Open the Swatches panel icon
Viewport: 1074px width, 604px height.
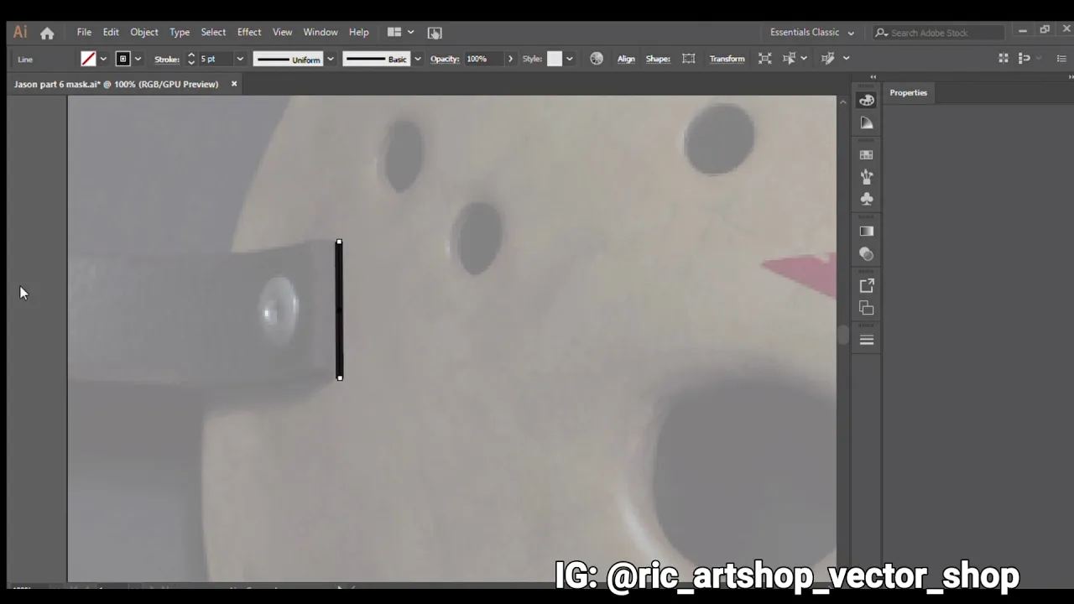(x=867, y=154)
